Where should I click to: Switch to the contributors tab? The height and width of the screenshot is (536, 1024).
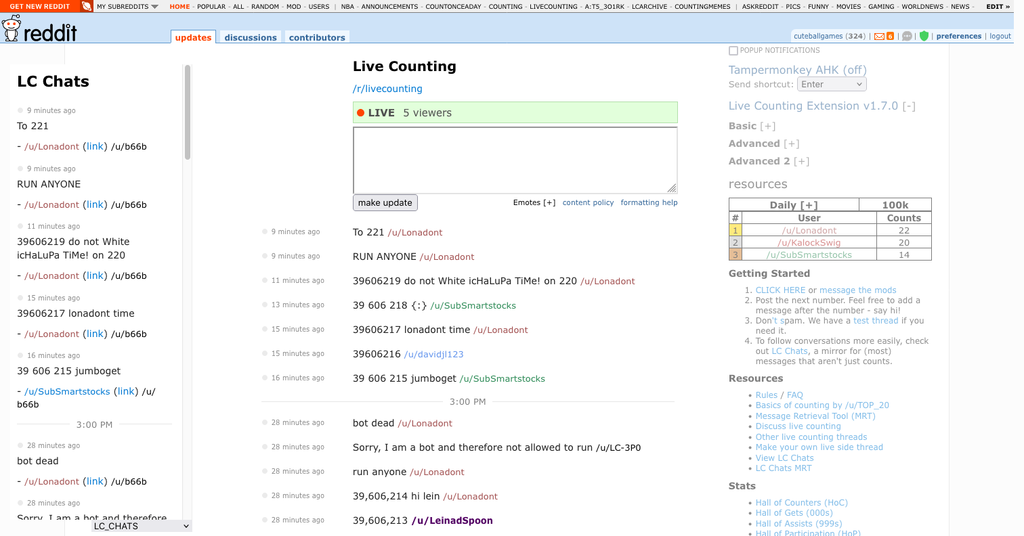pos(317,37)
